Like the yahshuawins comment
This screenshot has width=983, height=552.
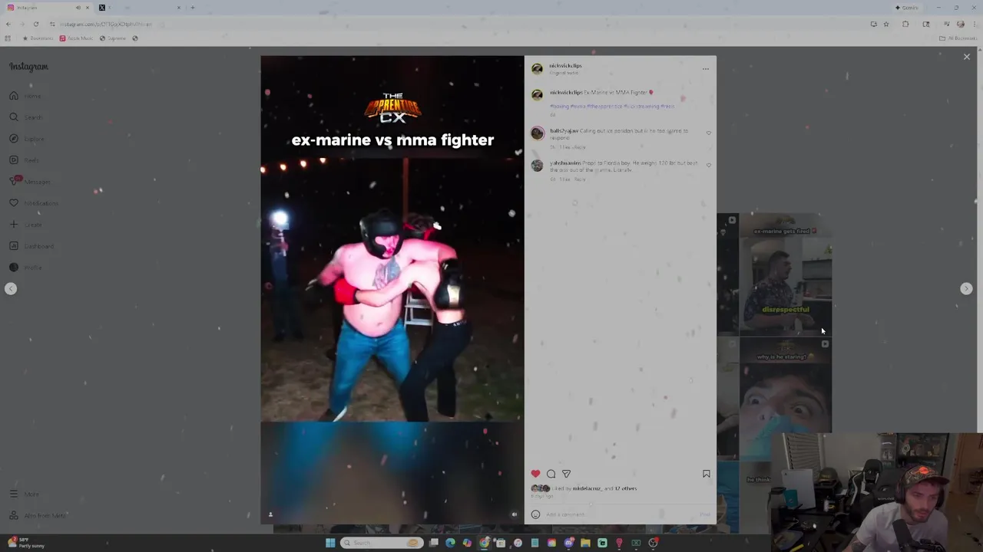(708, 166)
